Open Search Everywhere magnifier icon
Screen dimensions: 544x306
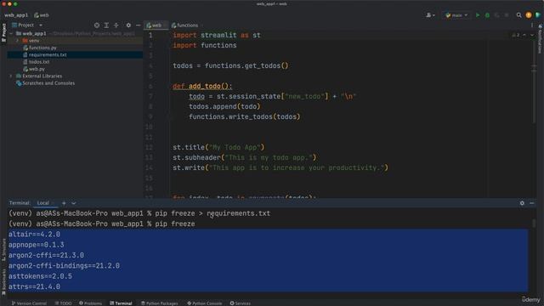tap(518, 15)
